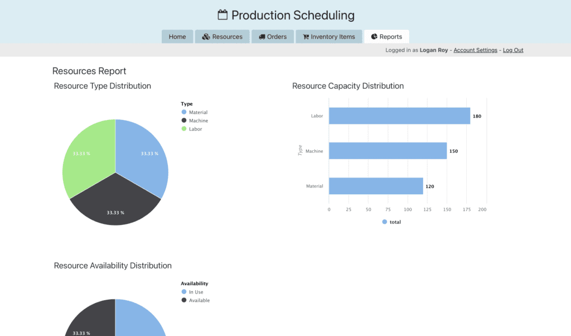Screen dimensions: 571x336
Task: Open the Account Settings link
Action: pyautogui.click(x=475, y=50)
